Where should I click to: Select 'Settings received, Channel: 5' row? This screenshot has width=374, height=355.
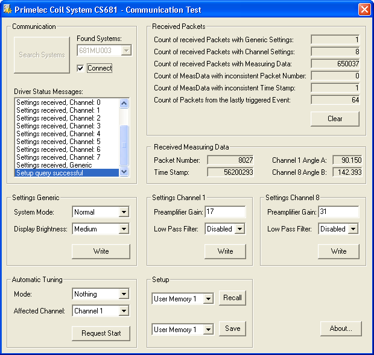(67, 142)
